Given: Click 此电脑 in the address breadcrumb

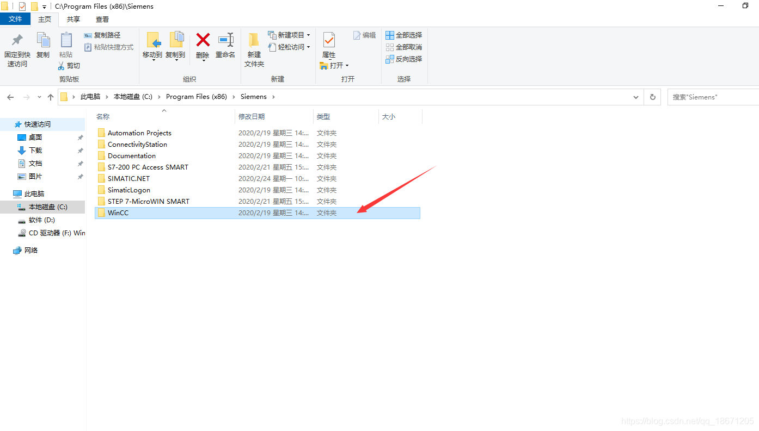Looking at the screenshot, I should 90,97.
